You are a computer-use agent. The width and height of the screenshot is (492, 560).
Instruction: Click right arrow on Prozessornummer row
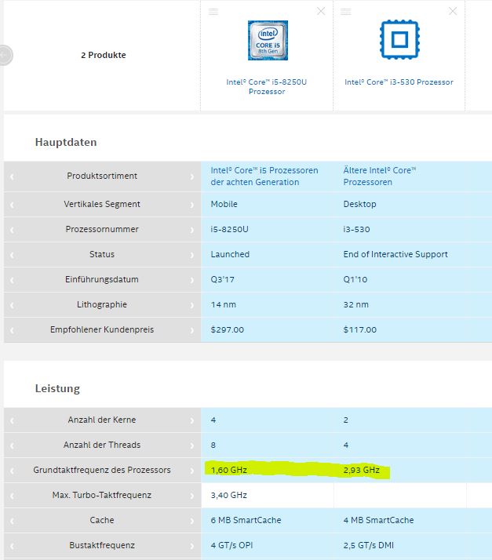tap(192, 230)
